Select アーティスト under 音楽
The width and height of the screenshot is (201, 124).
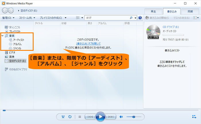click(19, 40)
